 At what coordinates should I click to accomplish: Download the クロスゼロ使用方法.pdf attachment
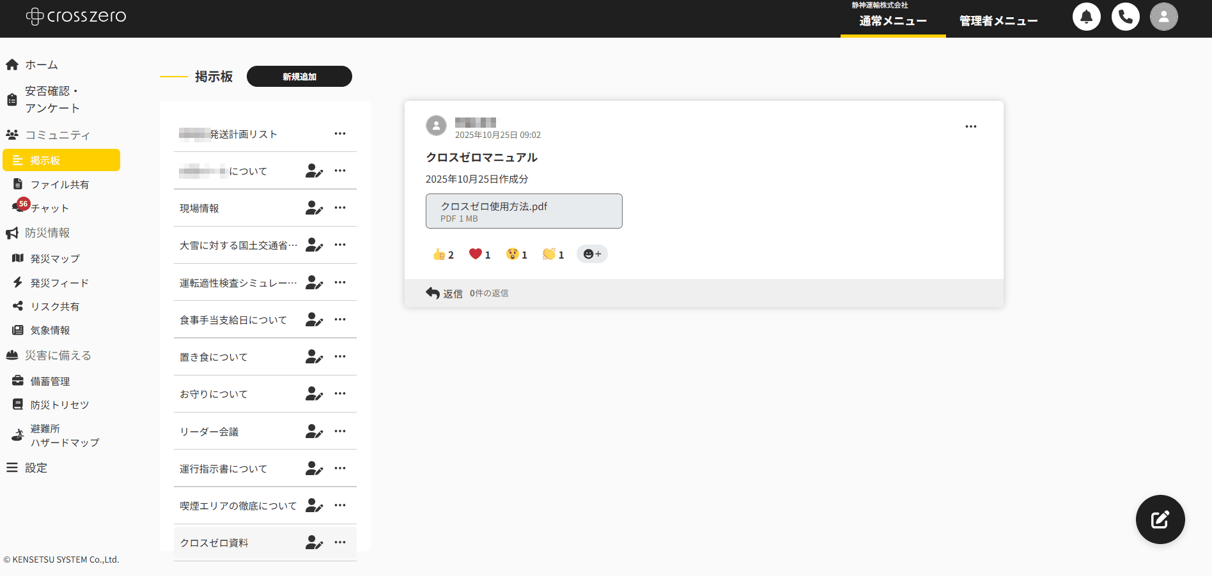[x=524, y=211]
